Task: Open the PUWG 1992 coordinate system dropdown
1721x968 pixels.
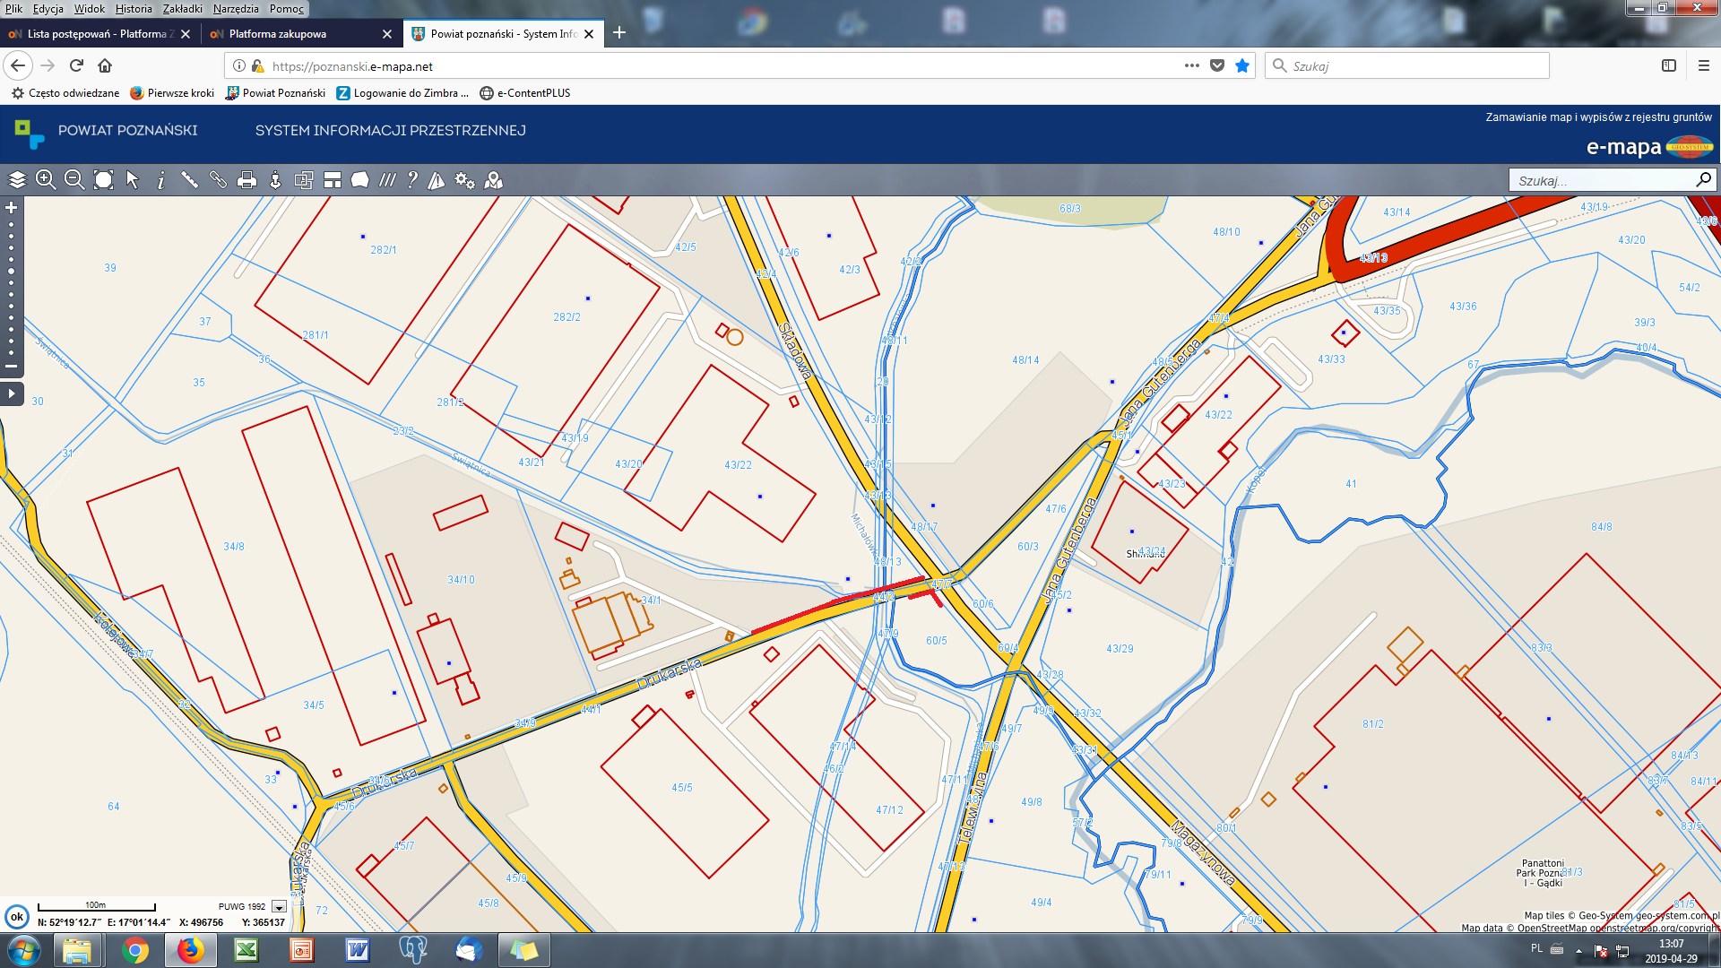Action: [x=279, y=906]
